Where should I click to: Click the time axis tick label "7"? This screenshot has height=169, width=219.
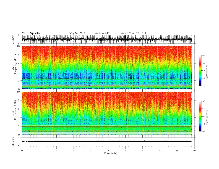tap(143, 150)
